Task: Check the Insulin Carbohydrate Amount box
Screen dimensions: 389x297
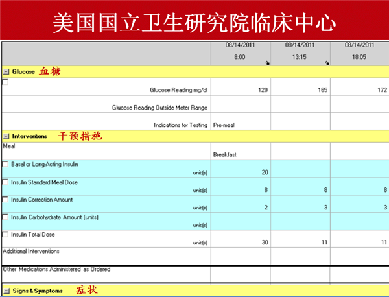Action: coord(5,217)
